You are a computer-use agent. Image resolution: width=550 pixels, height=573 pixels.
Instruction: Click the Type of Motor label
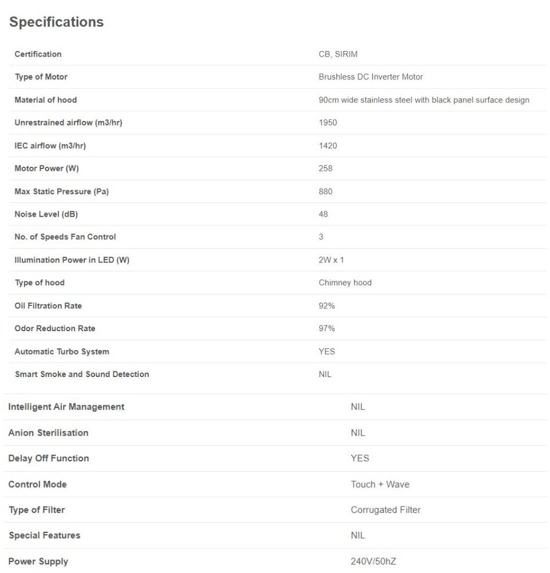click(x=41, y=77)
